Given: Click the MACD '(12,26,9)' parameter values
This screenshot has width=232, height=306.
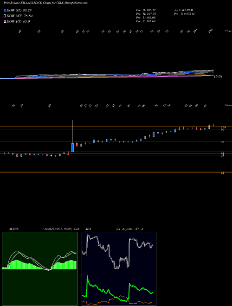Looking at the screenshot, I should coord(60,229).
